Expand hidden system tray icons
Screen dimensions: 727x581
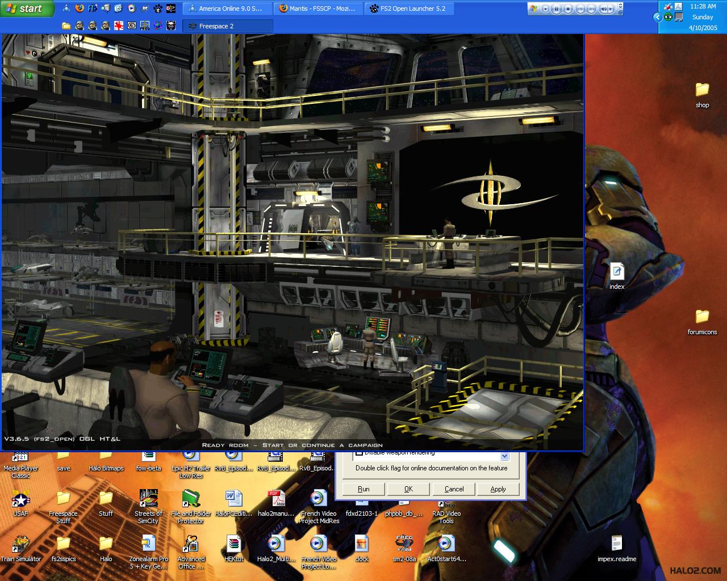click(658, 17)
